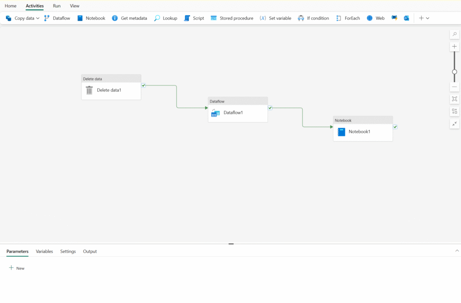The height and width of the screenshot is (303, 461).
Task: Adjust the canvas zoom slider handle
Action: tap(455, 71)
